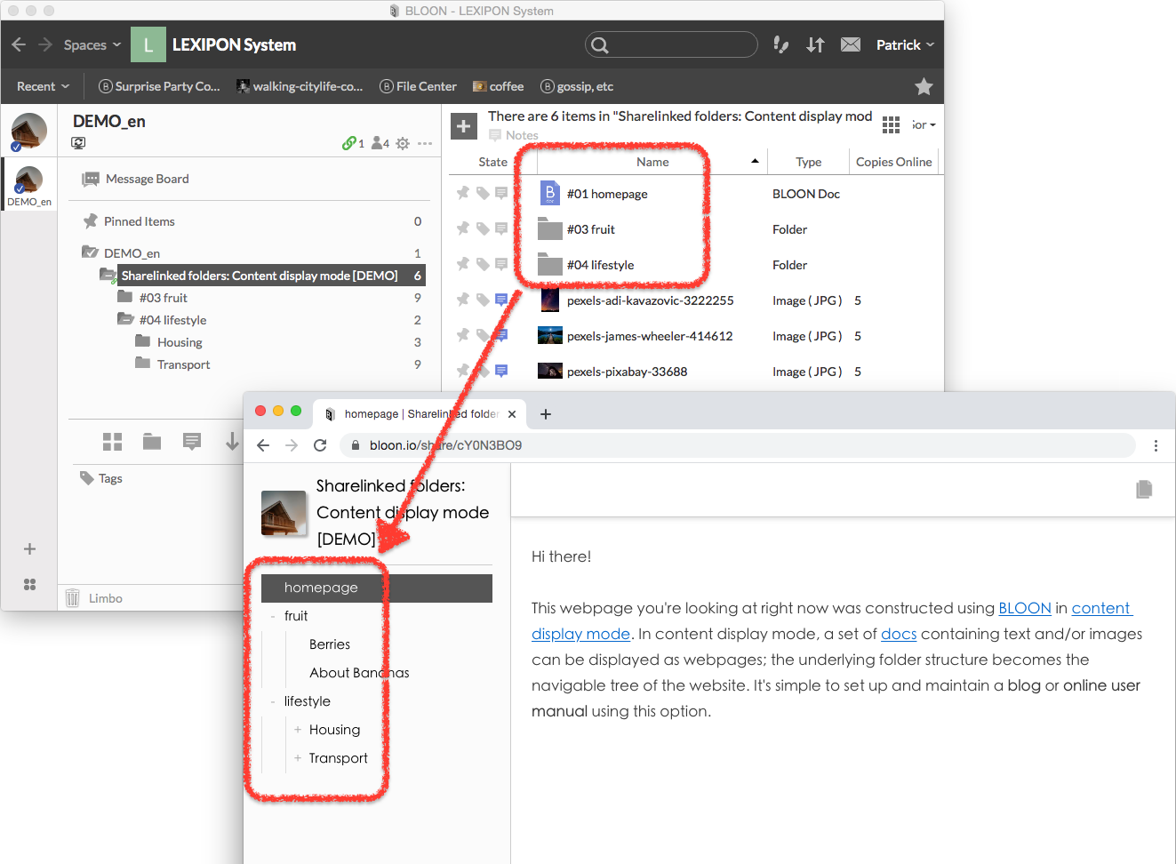Open the gossip, etc shortcut
The width and height of the screenshot is (1176, 864).
click(x=577, y=86)
